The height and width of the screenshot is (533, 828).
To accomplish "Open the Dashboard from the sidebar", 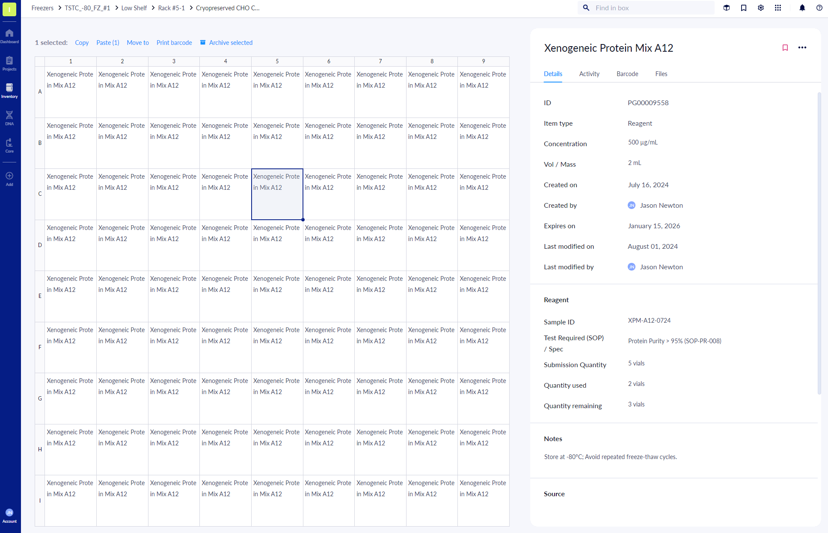I will (x=9, y=34).
